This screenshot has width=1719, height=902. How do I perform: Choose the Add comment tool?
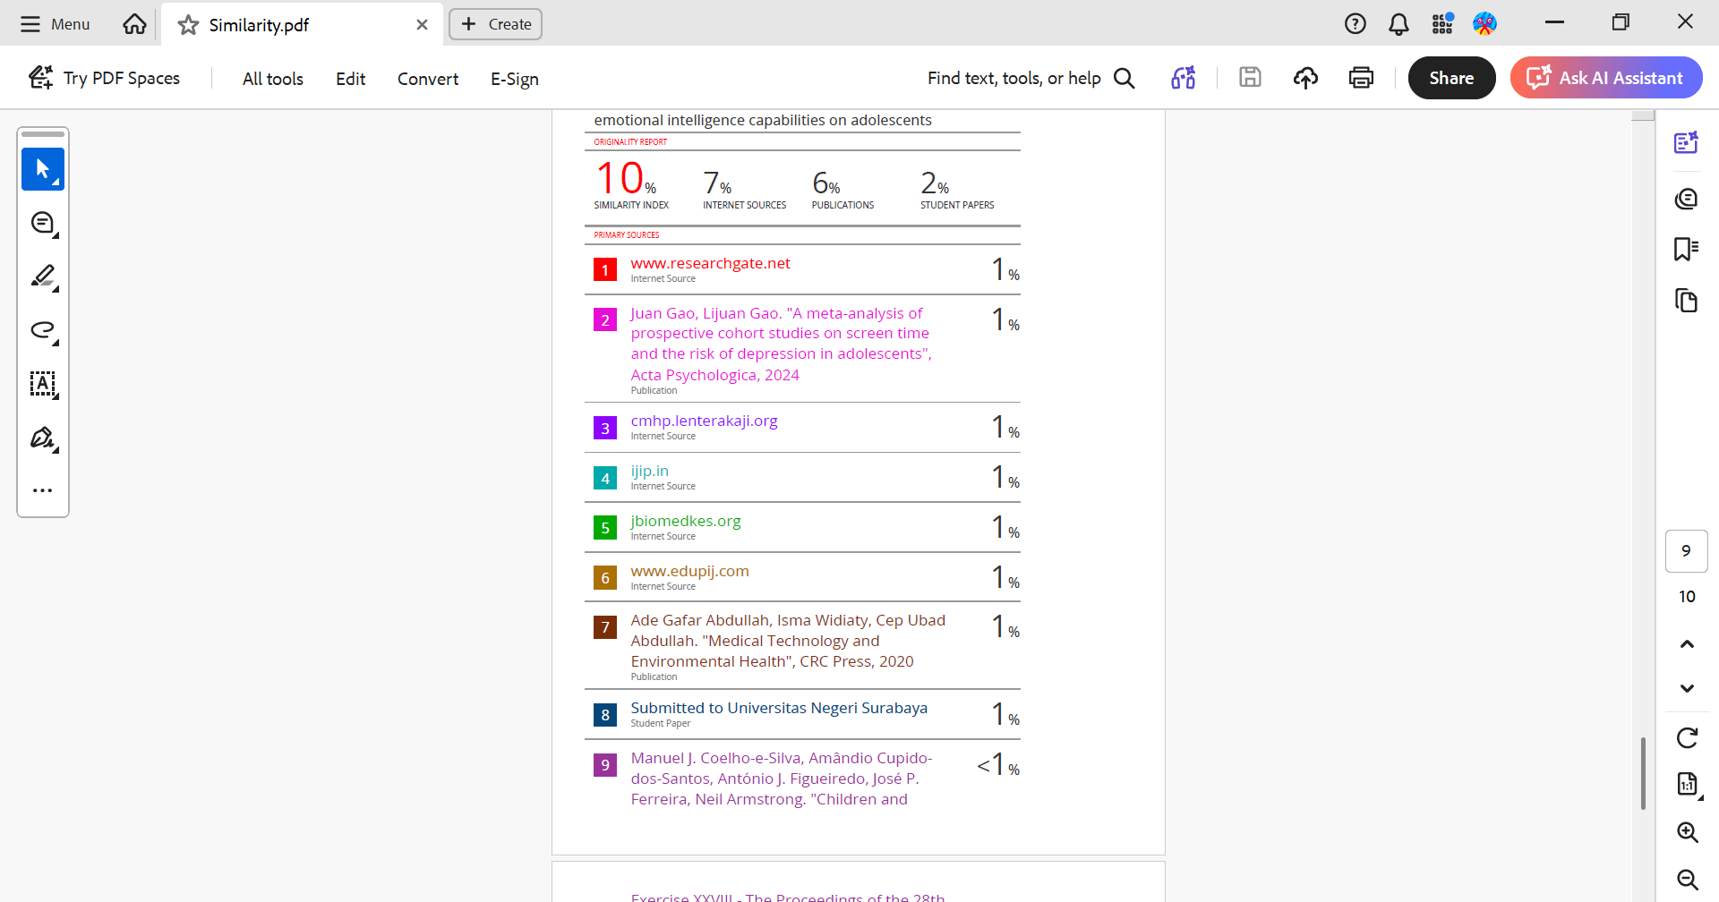pyautogui.click(x=42, y=223)
